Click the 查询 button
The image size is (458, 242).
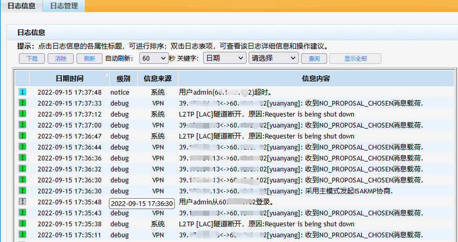tap(314, 59)
